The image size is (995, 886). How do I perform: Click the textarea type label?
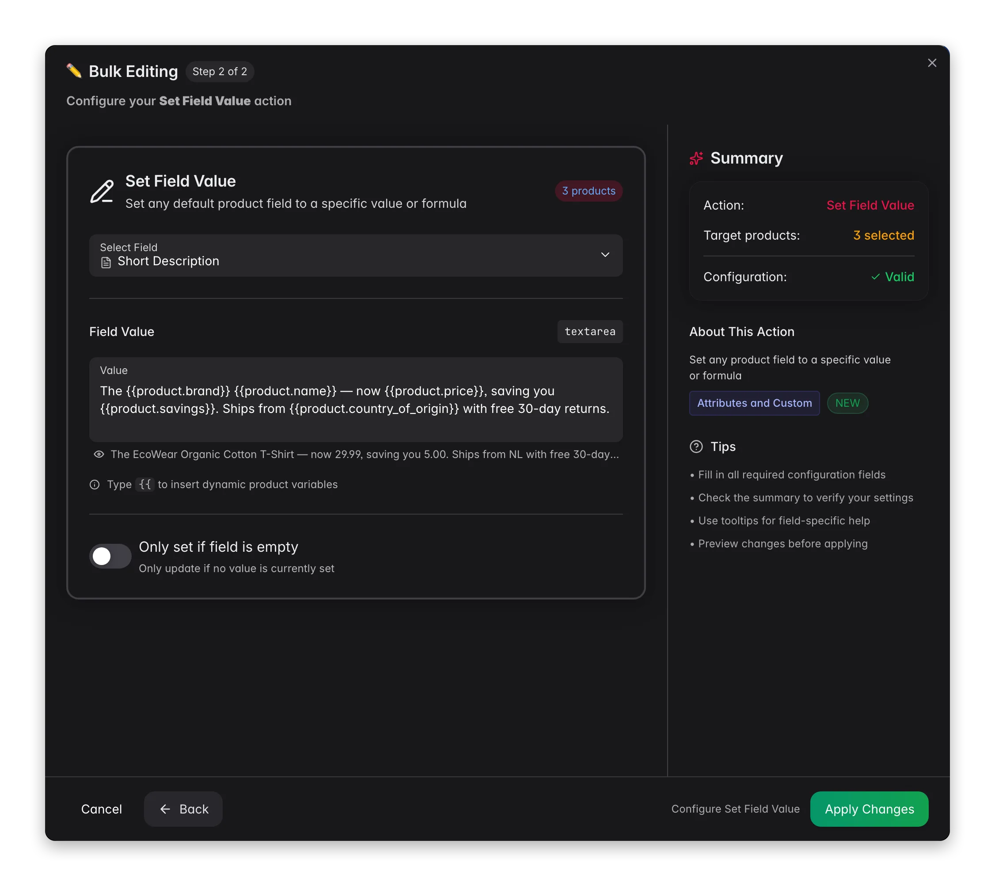tap(589, 331)
